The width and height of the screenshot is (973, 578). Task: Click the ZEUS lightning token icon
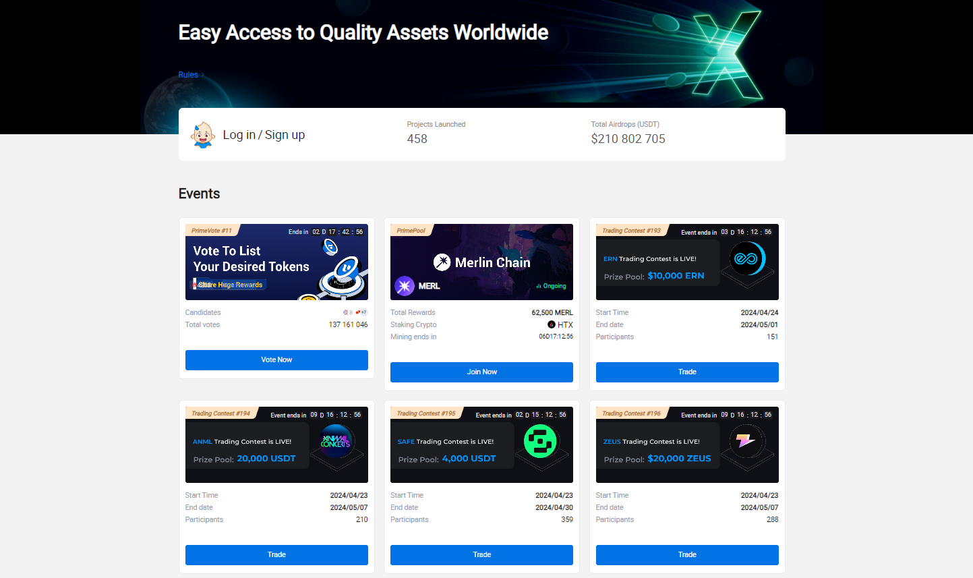(746, 442)
